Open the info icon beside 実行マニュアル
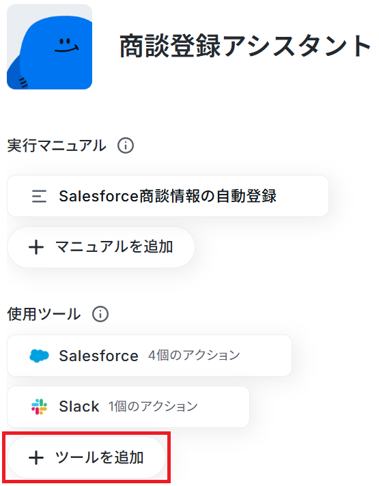The image size is (379, 486). (126, 145)
